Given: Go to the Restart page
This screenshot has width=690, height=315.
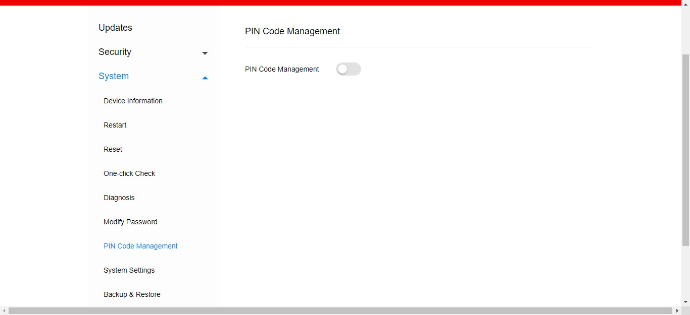Looking at the screenshot, I should pos(115,125).
